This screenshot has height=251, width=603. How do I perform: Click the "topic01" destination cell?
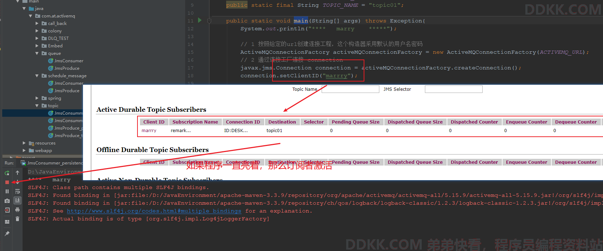coord(274,131)
